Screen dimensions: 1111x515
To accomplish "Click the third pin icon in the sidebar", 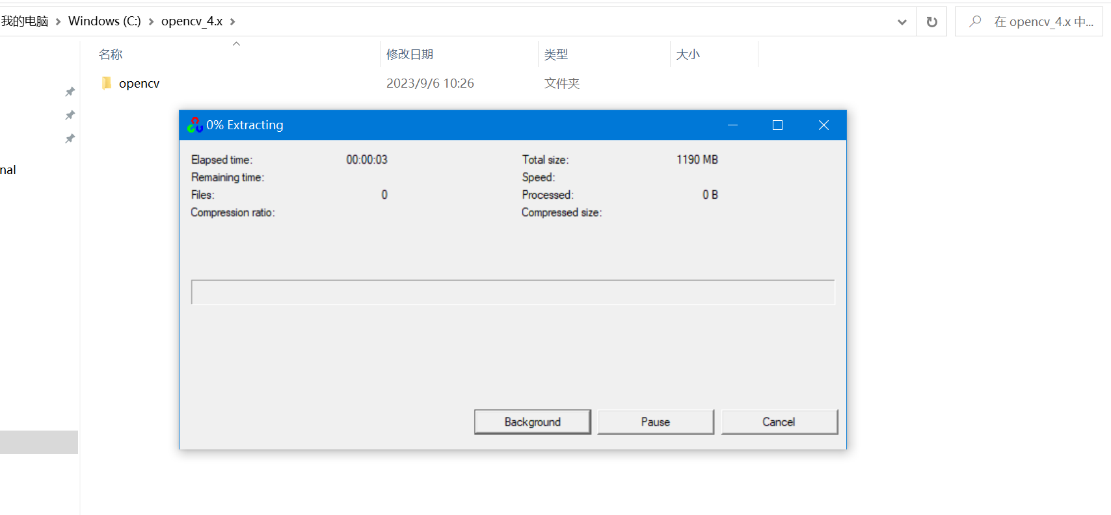I will tap(70, 138).
